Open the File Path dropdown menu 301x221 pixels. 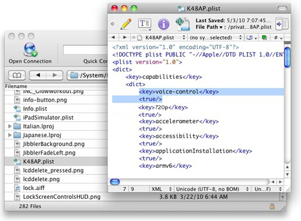tap(209, 27)
